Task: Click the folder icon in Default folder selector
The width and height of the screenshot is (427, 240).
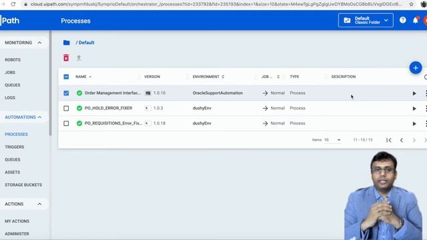Action: [x=347, y=21]
